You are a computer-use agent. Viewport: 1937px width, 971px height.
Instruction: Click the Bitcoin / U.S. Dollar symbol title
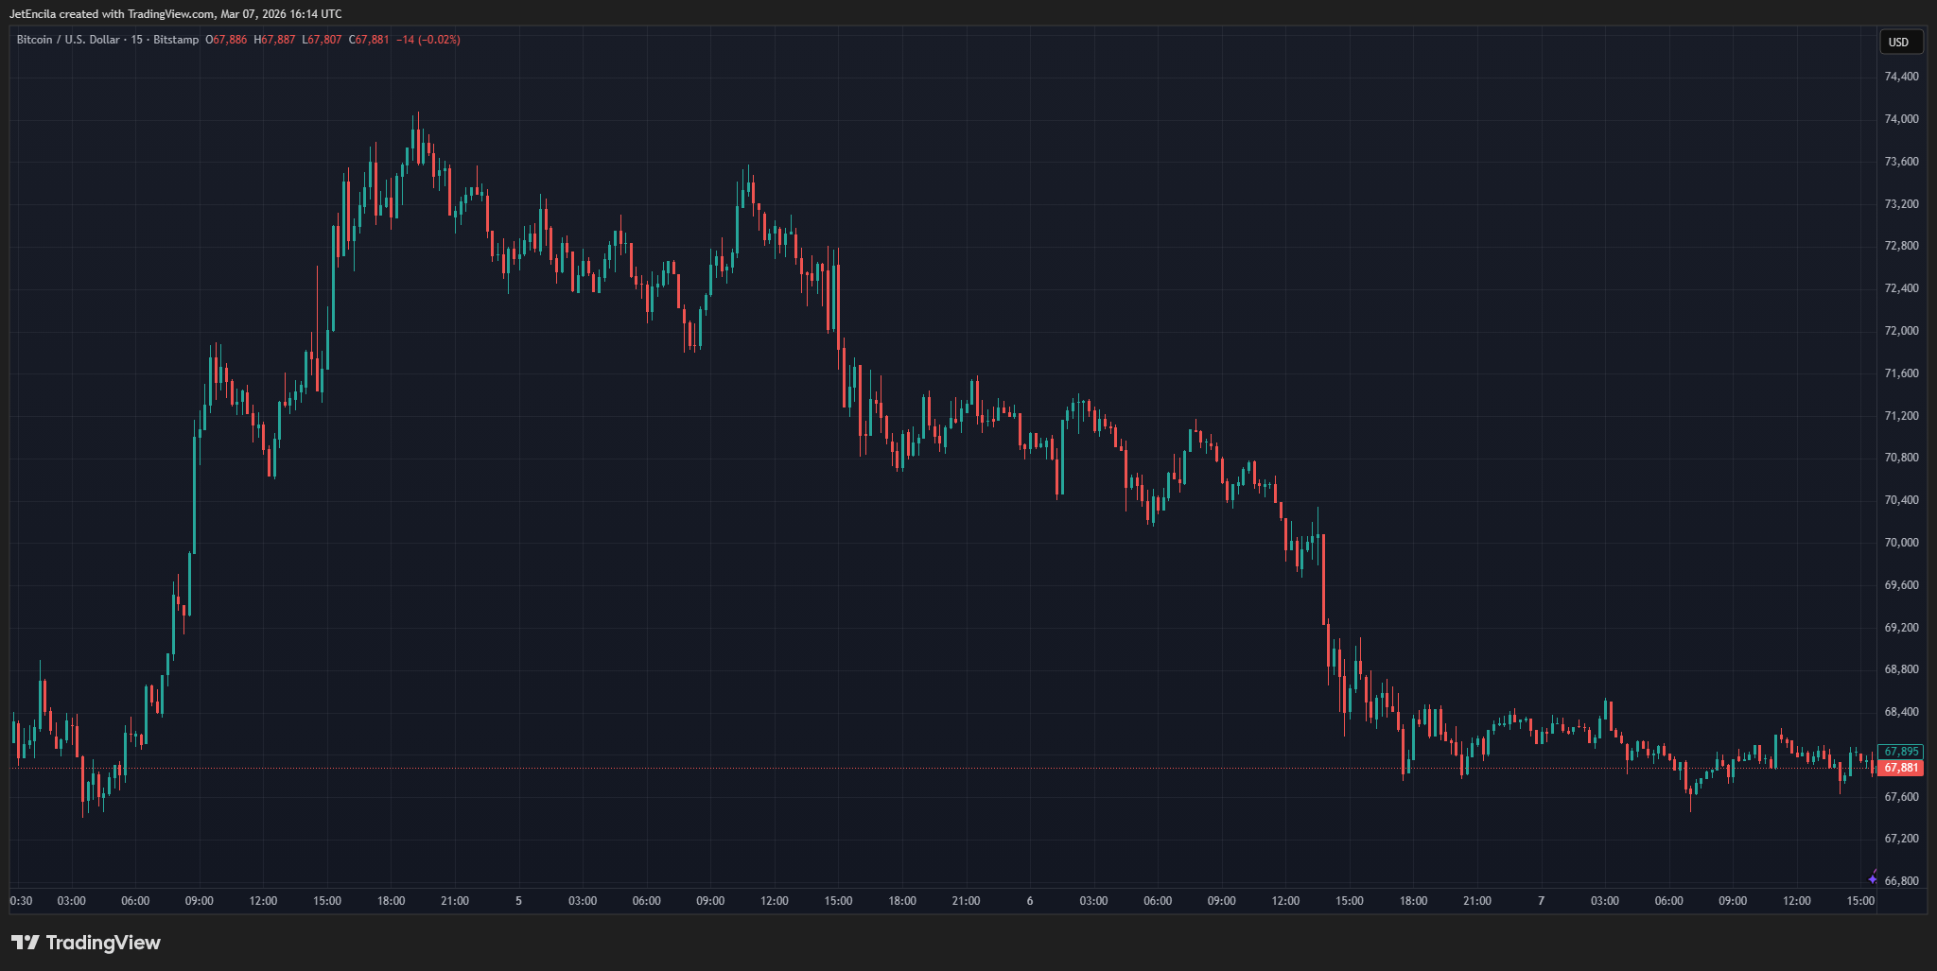tap(68, 40)
